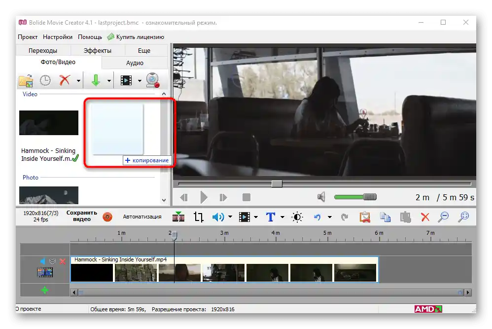Select the Аудио tab
Image resolution: width=492 pixels, height=329 pixels.
coord(135,63)
